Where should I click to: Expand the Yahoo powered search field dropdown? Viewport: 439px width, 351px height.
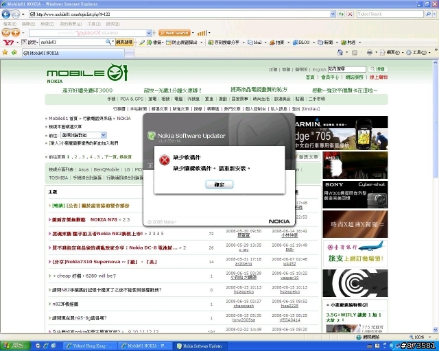[x=149, y=33]
